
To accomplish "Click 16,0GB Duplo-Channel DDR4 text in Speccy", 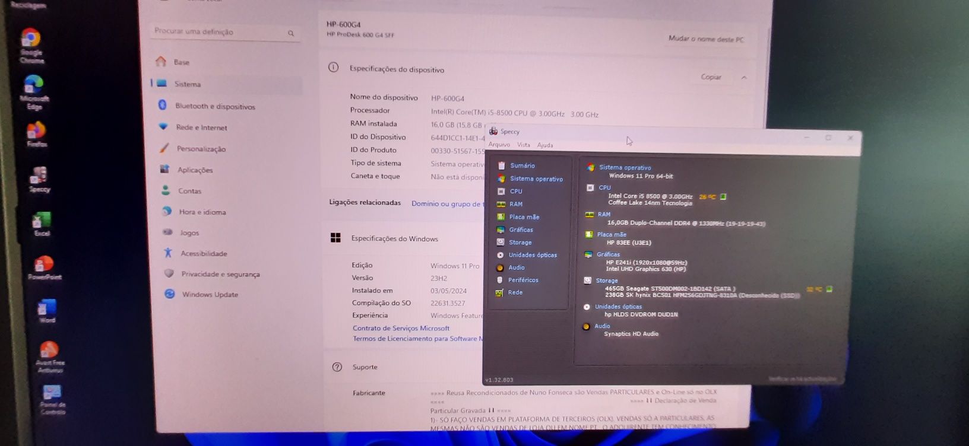I will 686,223.
